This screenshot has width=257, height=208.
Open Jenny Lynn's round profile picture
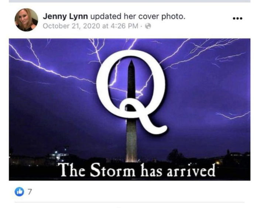click(26, 20)
